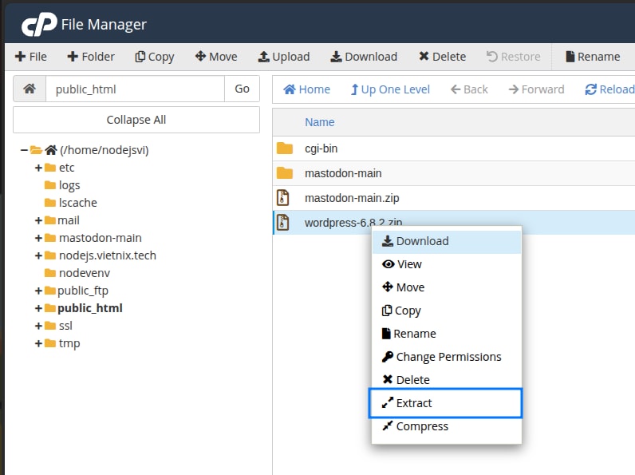This screenshot has width=635, height=475.
Task: Go to Home in the navigation bar
Action: pyautogui.click(x=306, y=89)
